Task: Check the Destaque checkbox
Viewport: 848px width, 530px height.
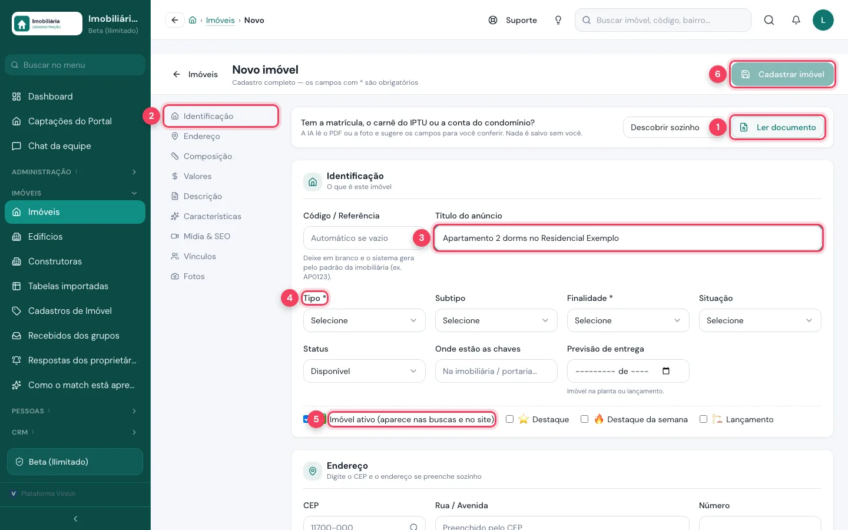Action: point(509,419)
